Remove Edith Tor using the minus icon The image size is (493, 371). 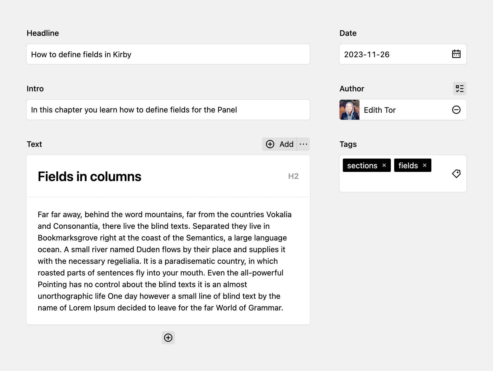[457, 110]
